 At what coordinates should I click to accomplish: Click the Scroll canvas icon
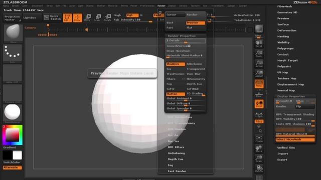(x=259, y=43)
